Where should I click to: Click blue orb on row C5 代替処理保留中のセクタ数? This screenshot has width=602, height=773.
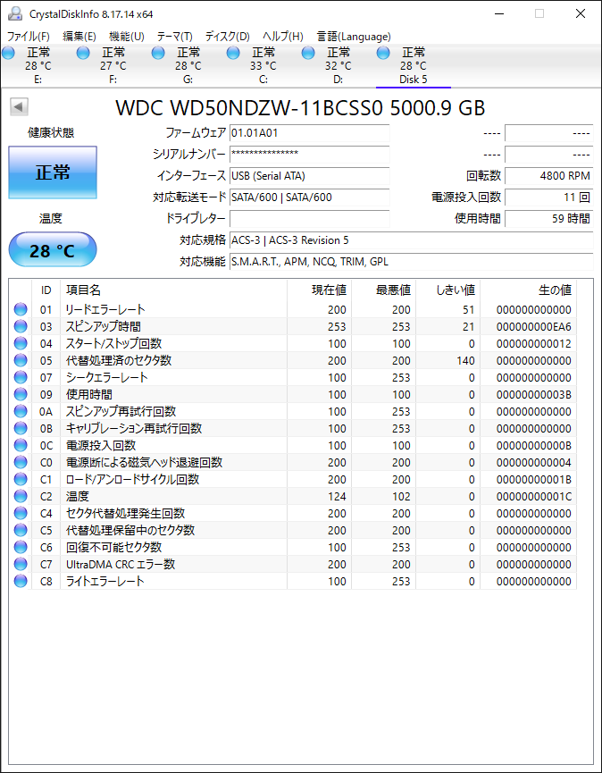pyautogui.click(x=21, y=531)
